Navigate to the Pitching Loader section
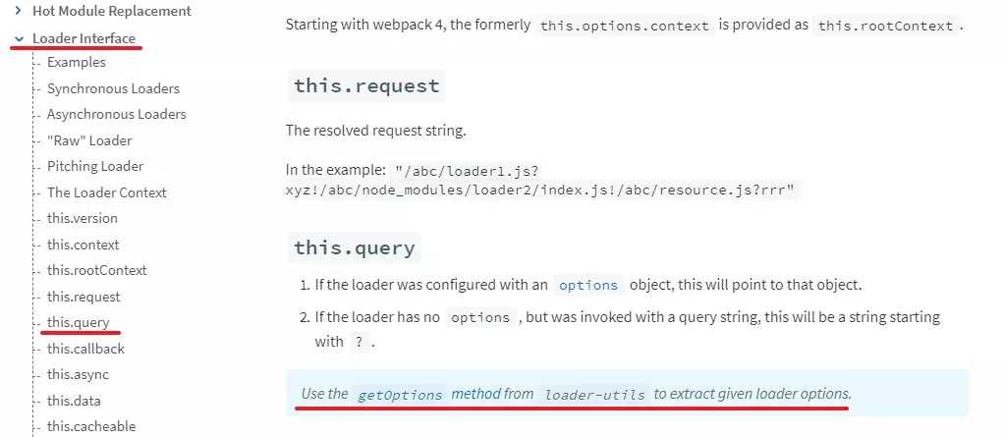1004x437 pixels. coord(95,166)
